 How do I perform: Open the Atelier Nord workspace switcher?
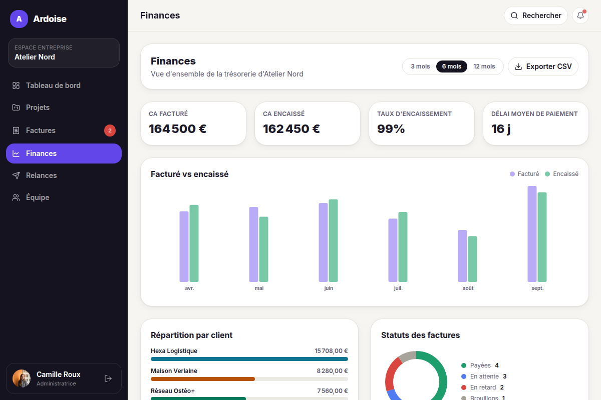coord(64,52)
